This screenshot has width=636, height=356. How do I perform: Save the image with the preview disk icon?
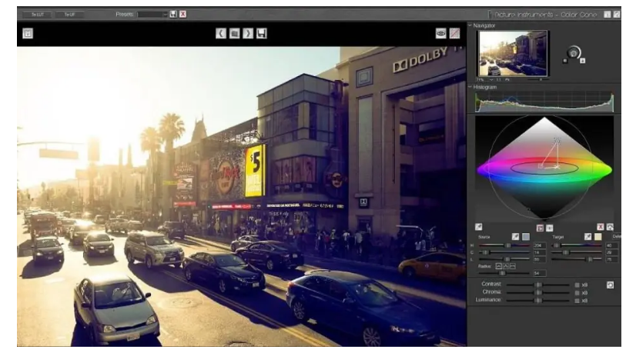(262, 33)
